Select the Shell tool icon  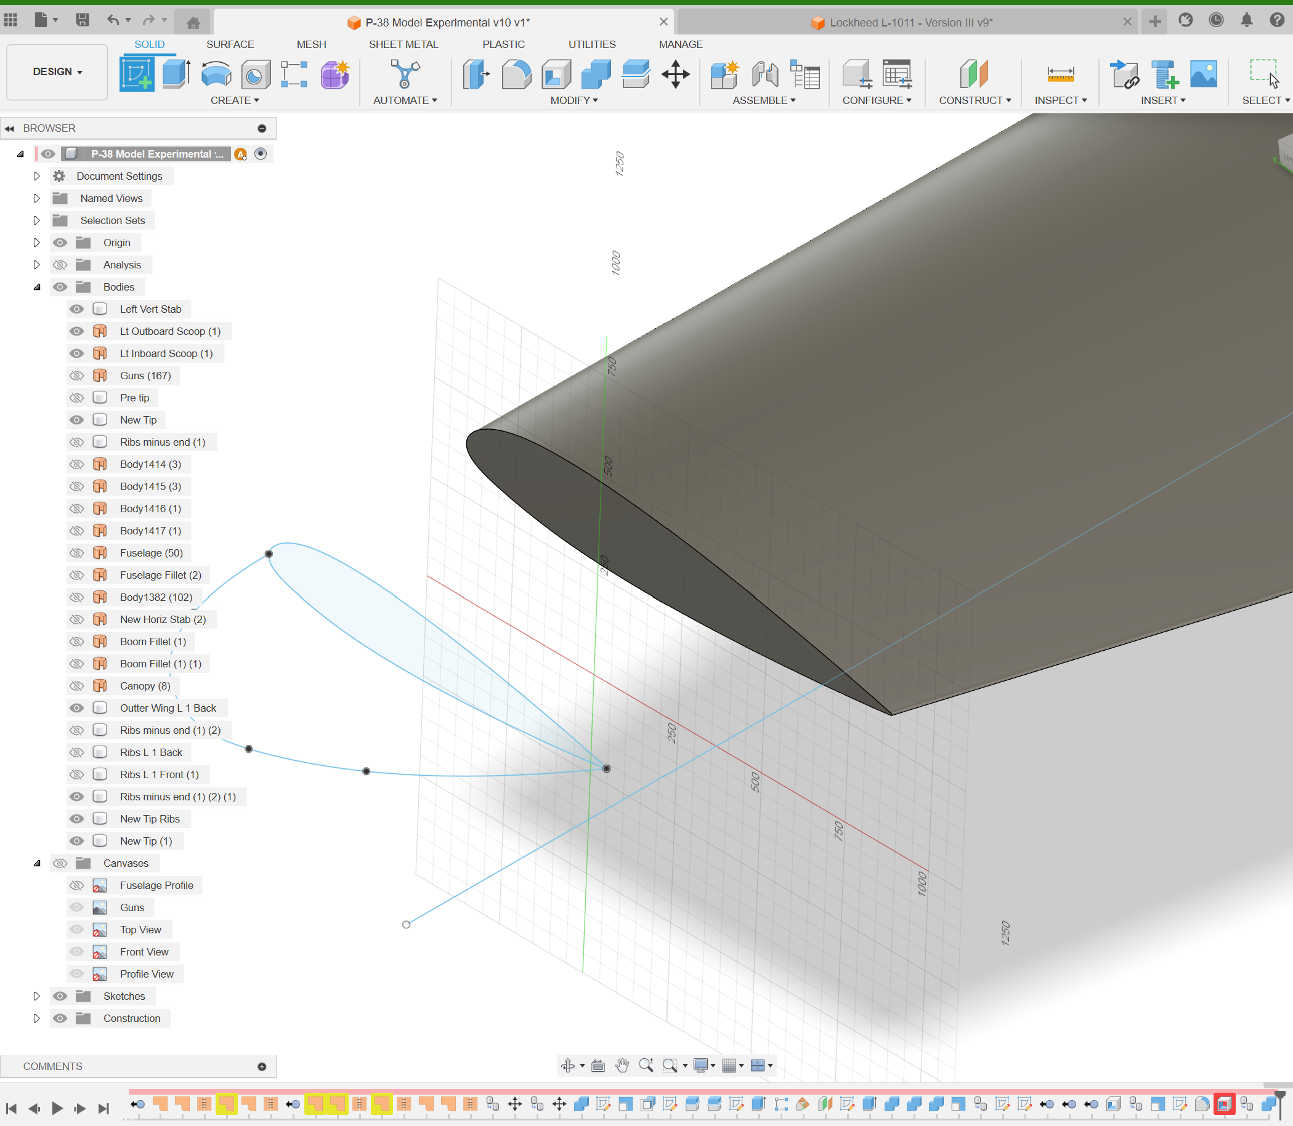coord(556,74)
